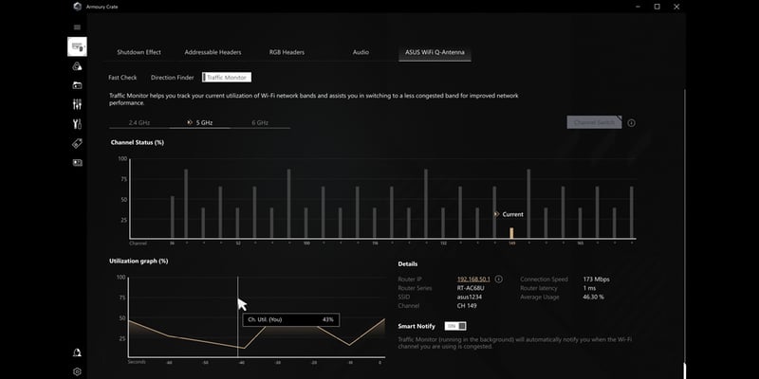Open the Scenario Profiles sliders icon

[x=77, y=104]
